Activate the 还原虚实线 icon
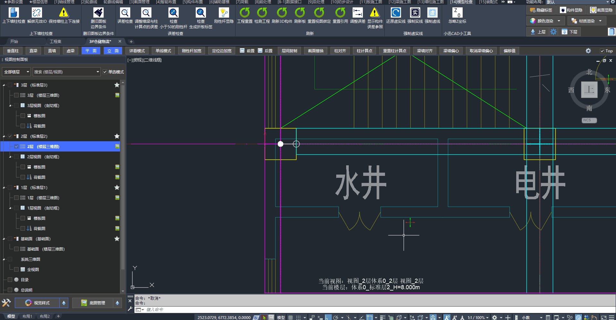Image resolution: width=616 pixels, height=320 pixels. pyautogui.click(x=396, y=13)
